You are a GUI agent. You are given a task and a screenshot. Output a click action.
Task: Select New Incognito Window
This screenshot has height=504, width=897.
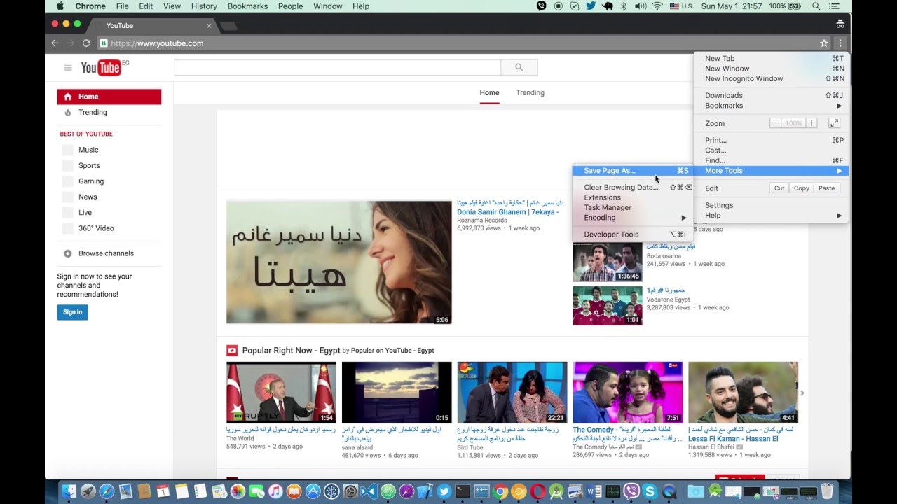tap(771, 78)
